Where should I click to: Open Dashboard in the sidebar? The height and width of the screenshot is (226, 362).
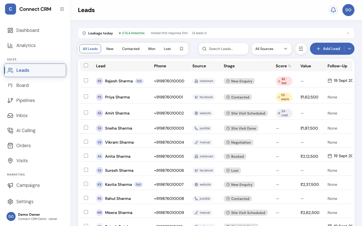[35, 30]
